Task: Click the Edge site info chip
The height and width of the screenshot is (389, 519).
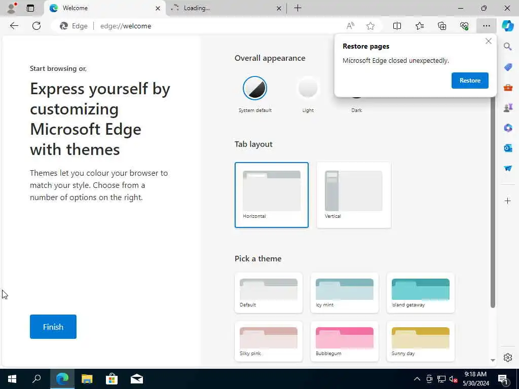Action: pos(73,26)
